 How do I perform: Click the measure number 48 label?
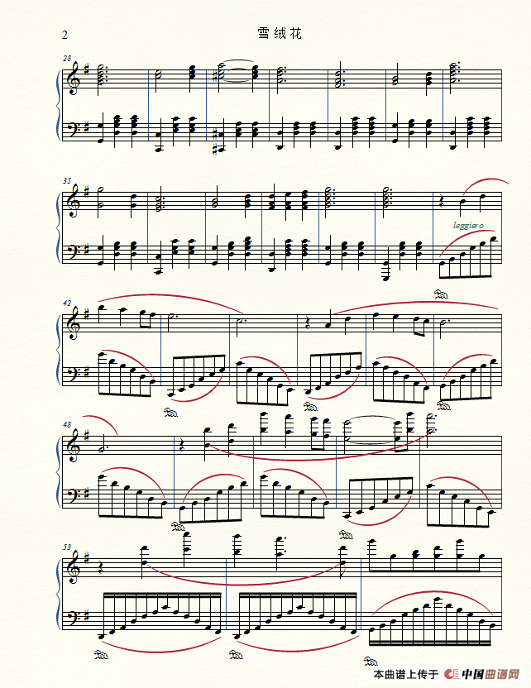(x=67, y=425)
